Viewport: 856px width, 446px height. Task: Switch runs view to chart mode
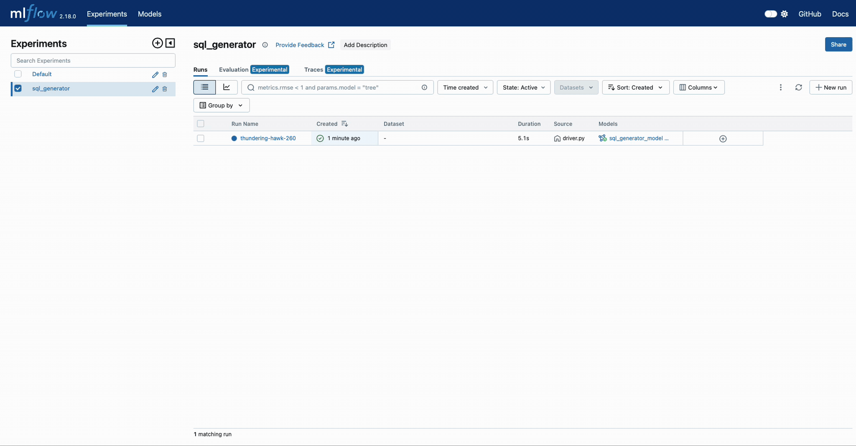pyautogui.click(x=227, y=87)
